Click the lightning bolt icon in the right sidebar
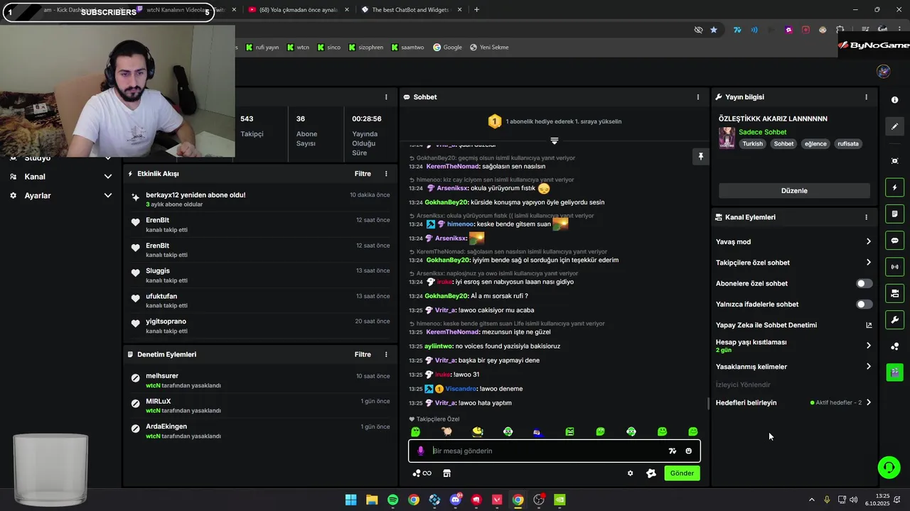 tap(894, 187)
